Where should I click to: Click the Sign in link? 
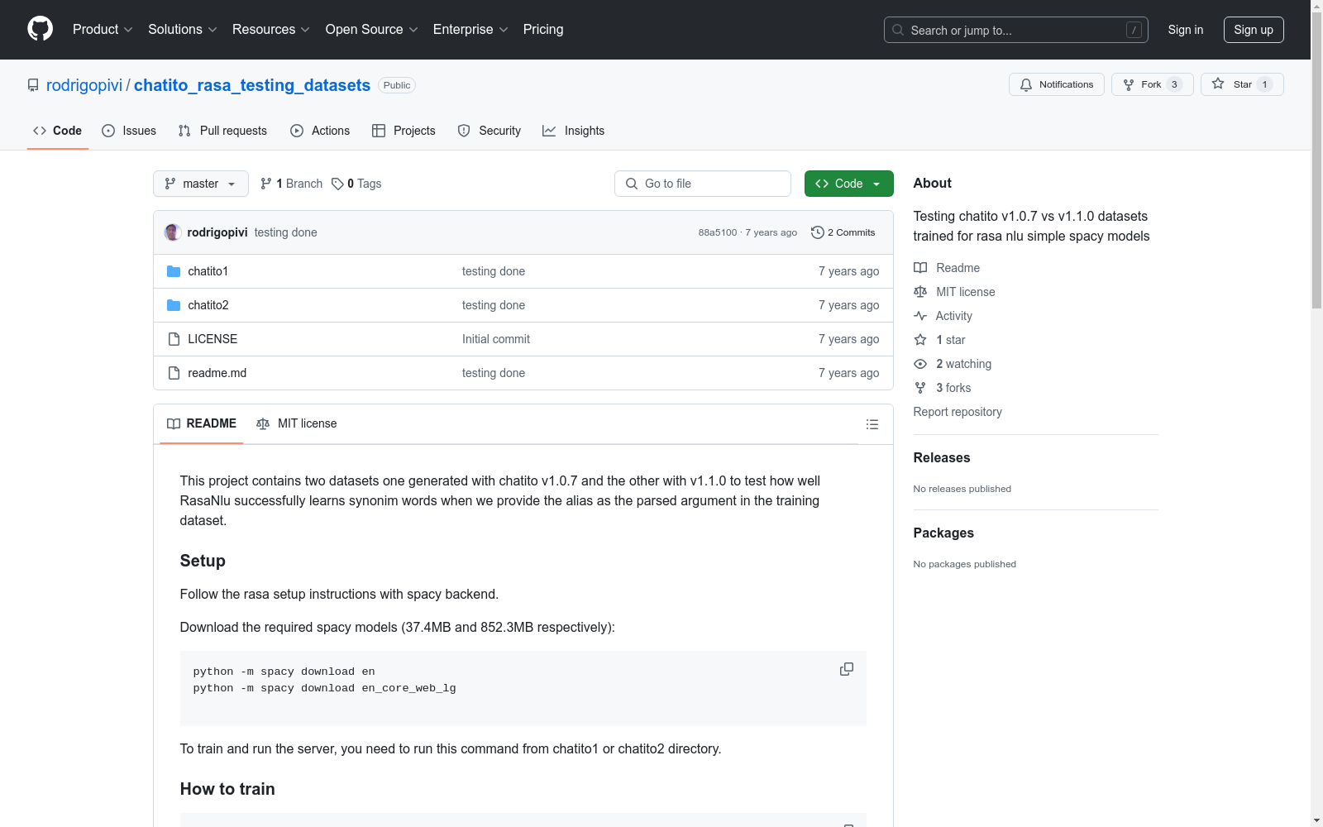click(x=1186, y=30)
